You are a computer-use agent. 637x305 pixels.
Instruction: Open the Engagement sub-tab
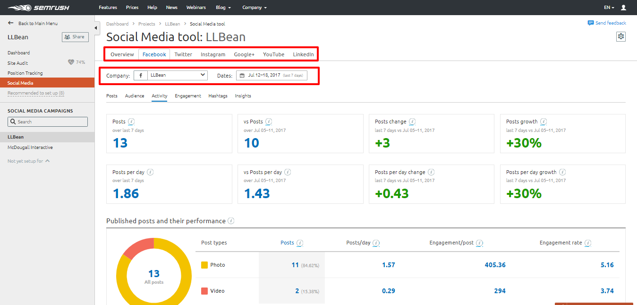pos(187,96)
